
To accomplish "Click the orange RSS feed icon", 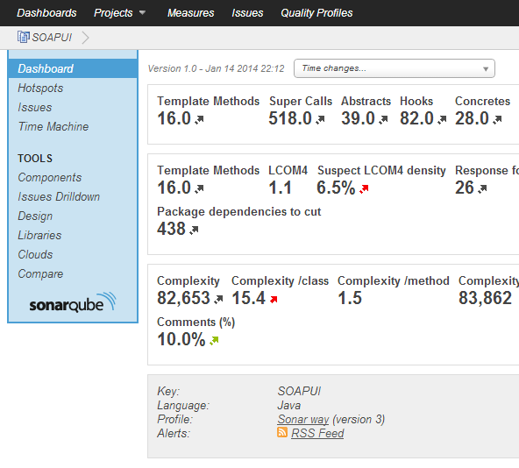I will point(282,432).
